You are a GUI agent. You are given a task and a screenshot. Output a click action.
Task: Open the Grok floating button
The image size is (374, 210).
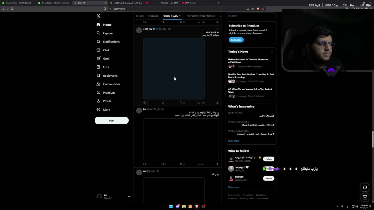pyautogui.click(x=365, y=187)
